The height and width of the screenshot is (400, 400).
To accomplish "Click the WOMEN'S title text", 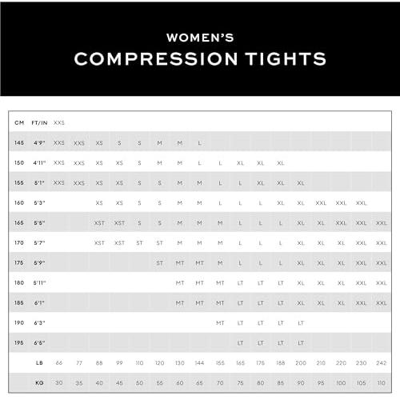I will (x=200, y=38).
